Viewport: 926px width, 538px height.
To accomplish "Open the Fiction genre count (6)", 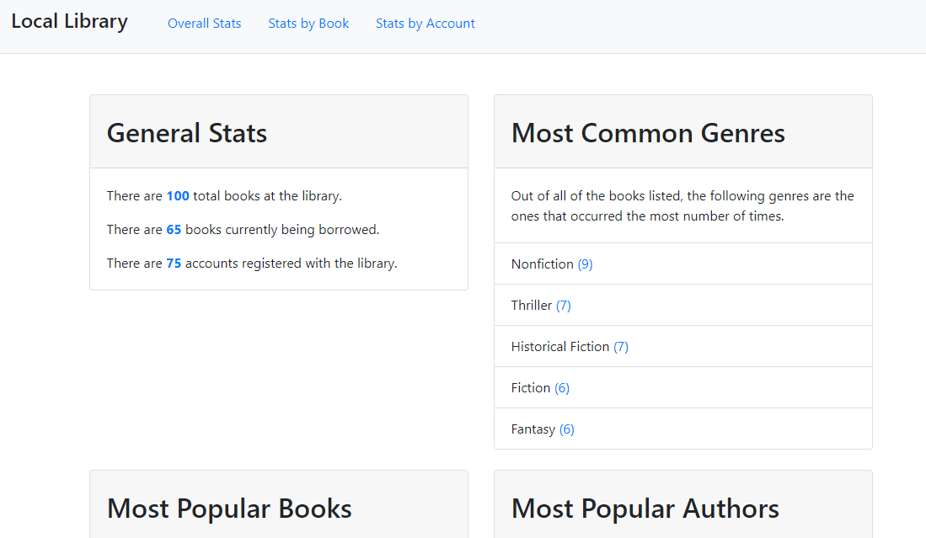I will tap(562, 387).
